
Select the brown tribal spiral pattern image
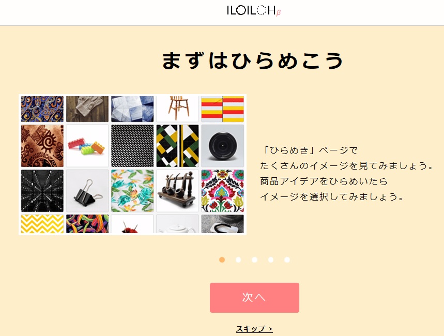(42, 146)
